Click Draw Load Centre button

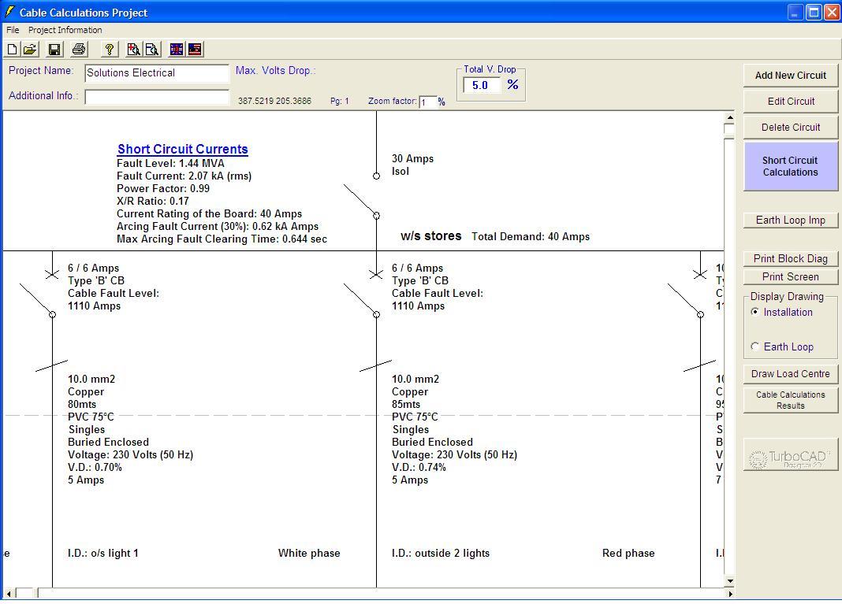(791, 374)
